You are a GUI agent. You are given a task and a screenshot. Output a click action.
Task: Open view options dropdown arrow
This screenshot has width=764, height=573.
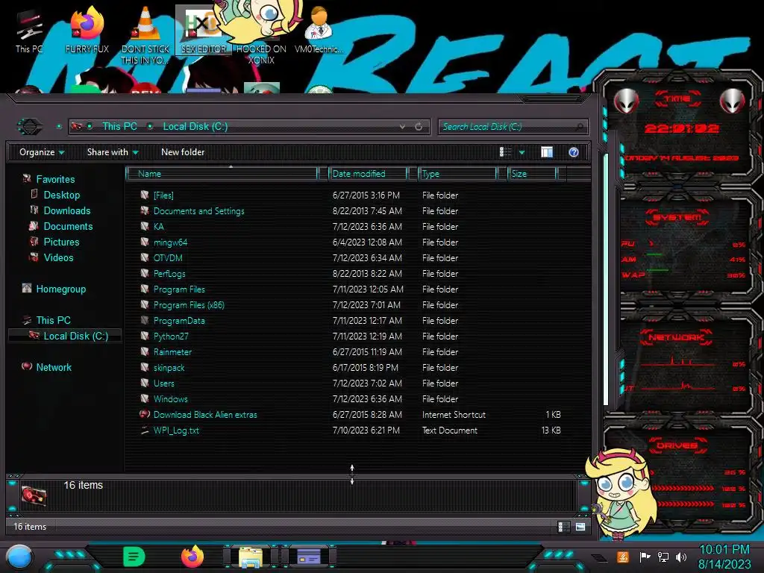tap(522, 152)
